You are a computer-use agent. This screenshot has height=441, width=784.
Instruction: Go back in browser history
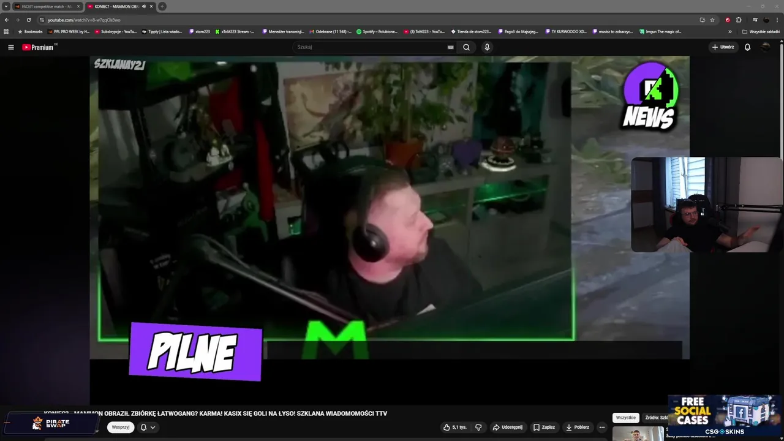(x=7, y=20)
